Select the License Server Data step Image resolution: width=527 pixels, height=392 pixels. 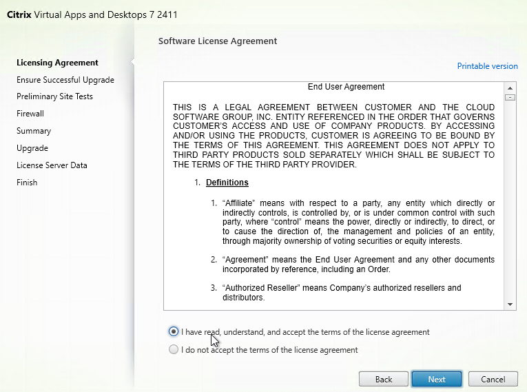click(52, 165)
